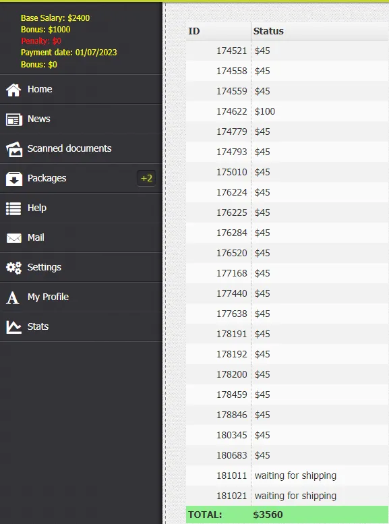Image resolution: width=389 pixels, height=524 pixels.
Task: Select the row with ID 176224
Action: coord(287,192)
